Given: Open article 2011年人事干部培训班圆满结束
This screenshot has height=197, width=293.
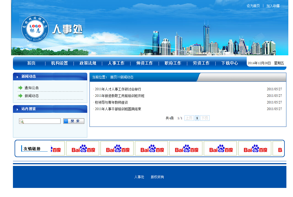Looking at the screenshot, I should point(118,109).
